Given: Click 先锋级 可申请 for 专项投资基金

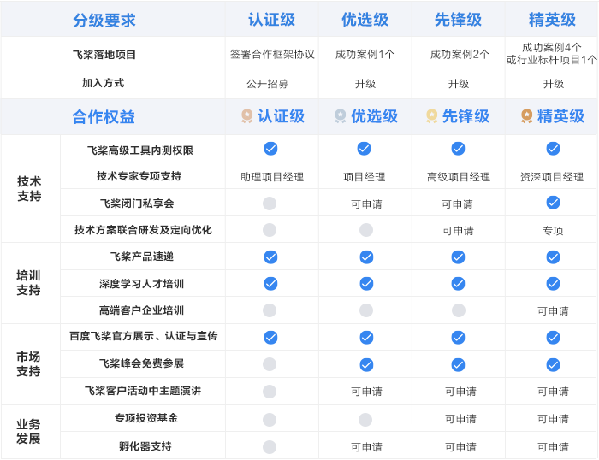Looking at the screenshot, I should coord(460,419).
